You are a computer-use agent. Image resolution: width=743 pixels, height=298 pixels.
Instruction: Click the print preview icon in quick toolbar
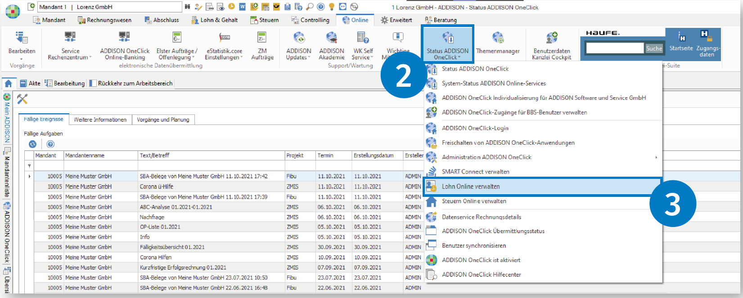pyautogui.click(x=221, y=7)
